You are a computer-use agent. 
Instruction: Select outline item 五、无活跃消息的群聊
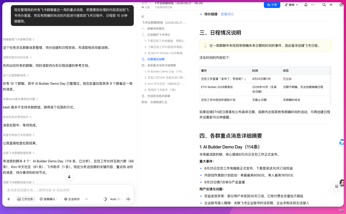(156, 96)
